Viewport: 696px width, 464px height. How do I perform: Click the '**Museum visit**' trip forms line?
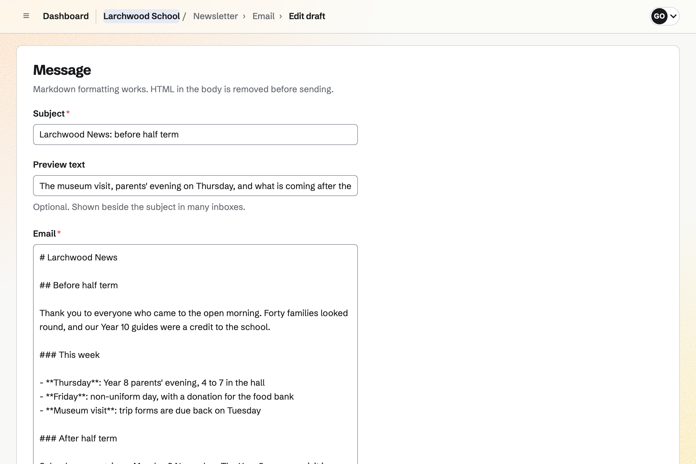click(x=150, y=410)
